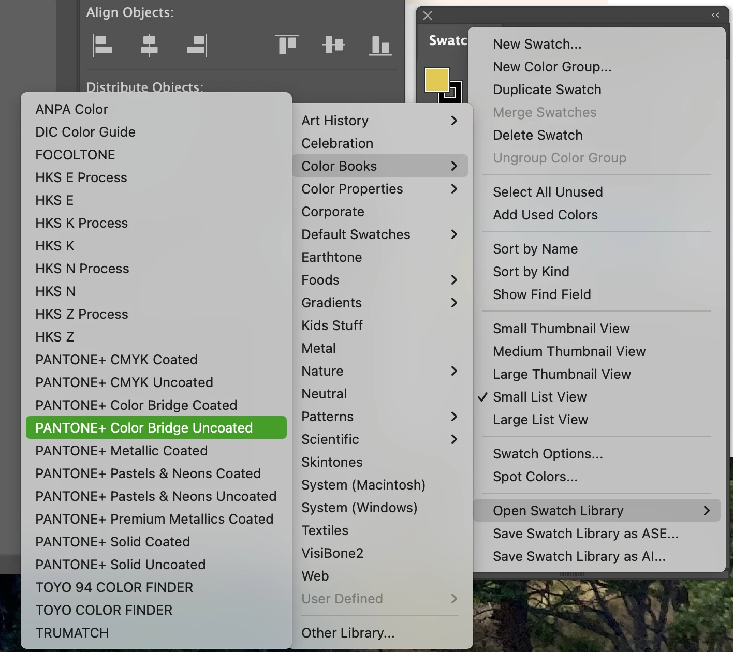Choose Sort by Name
Image resolution: width=733 pixels, height=652 pixels.
tap(597, 249)
